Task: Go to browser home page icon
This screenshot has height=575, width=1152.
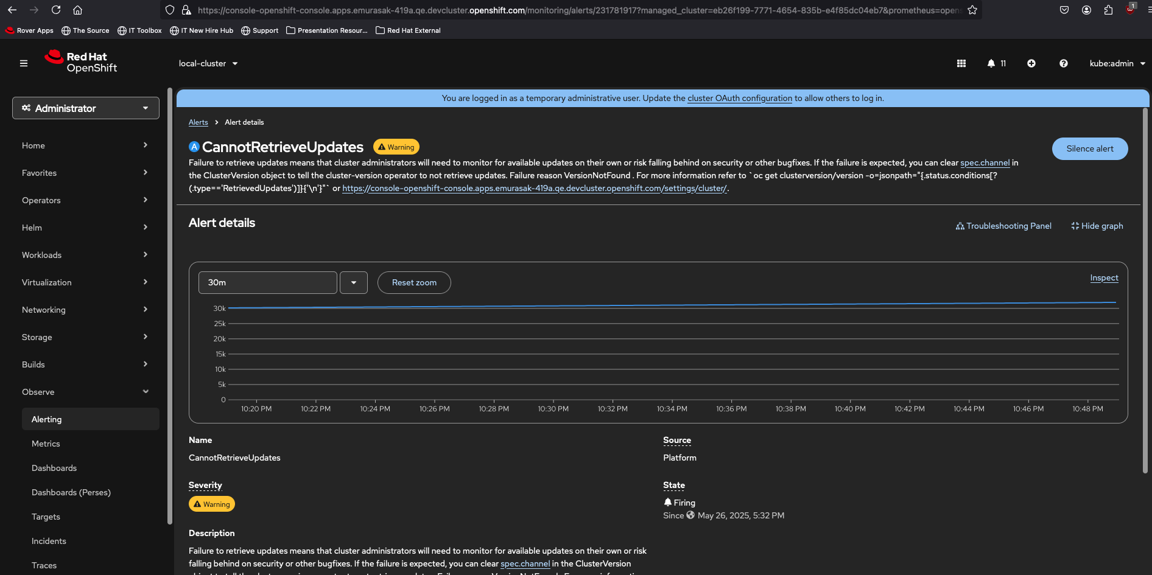Action: pyautogui.click(x=77, y=10)
